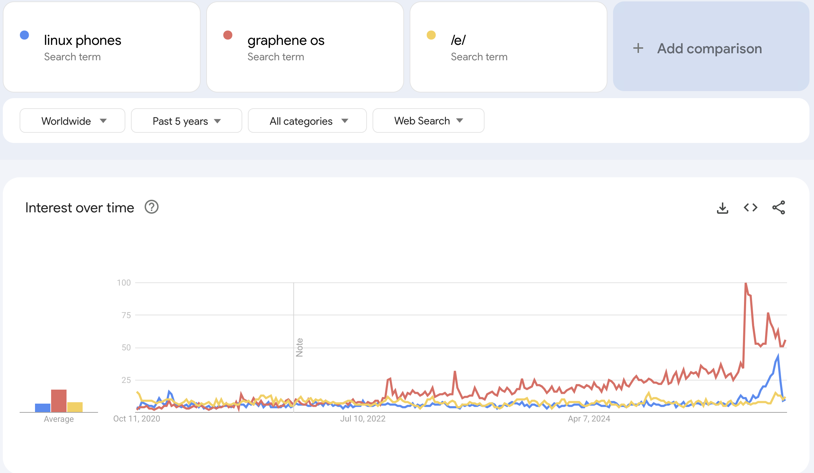Image resolution: width=814 pixels, height=473 pixels.
Task: Share the interest over time chart
Action: (778, 208)
